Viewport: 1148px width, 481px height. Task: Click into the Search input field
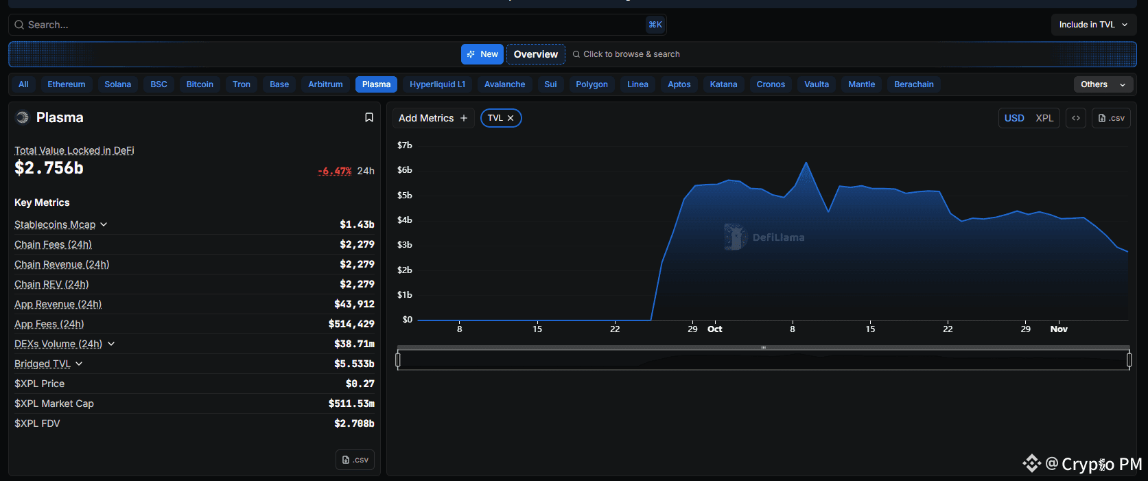pyautogui.click(x=329, y=25)
